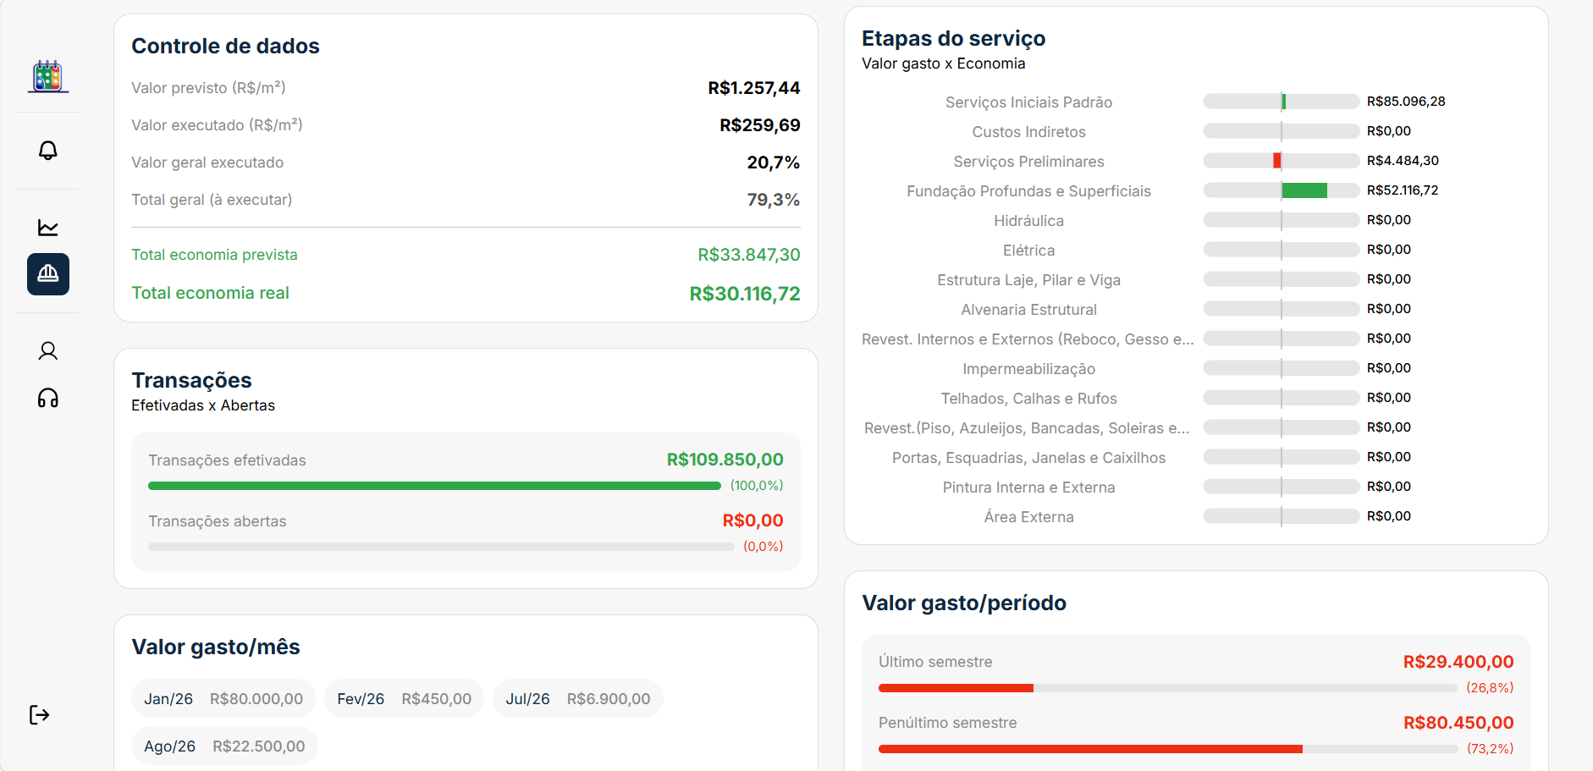Click the Elétrica label
Viewport: 1593px width, 771px height.
(x=1028, y=251)
